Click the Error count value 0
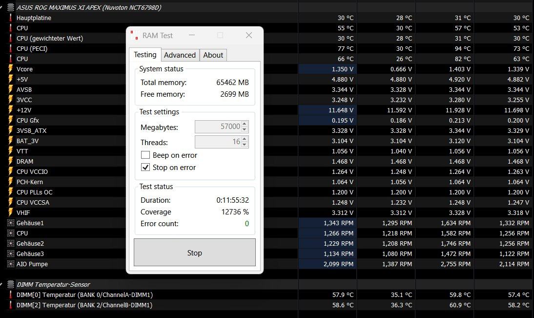The image size is (534, 318). [247, 224]
